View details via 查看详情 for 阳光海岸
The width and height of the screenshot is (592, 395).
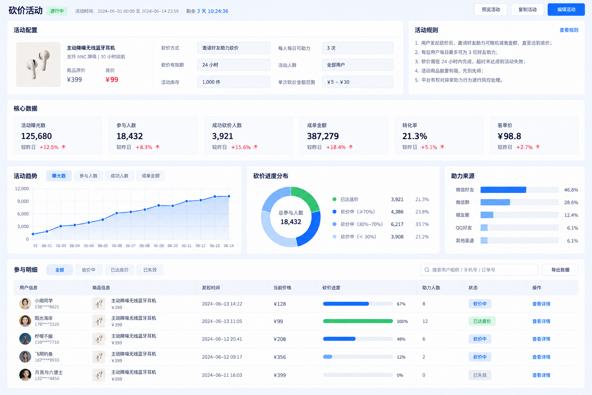[541, 321]
